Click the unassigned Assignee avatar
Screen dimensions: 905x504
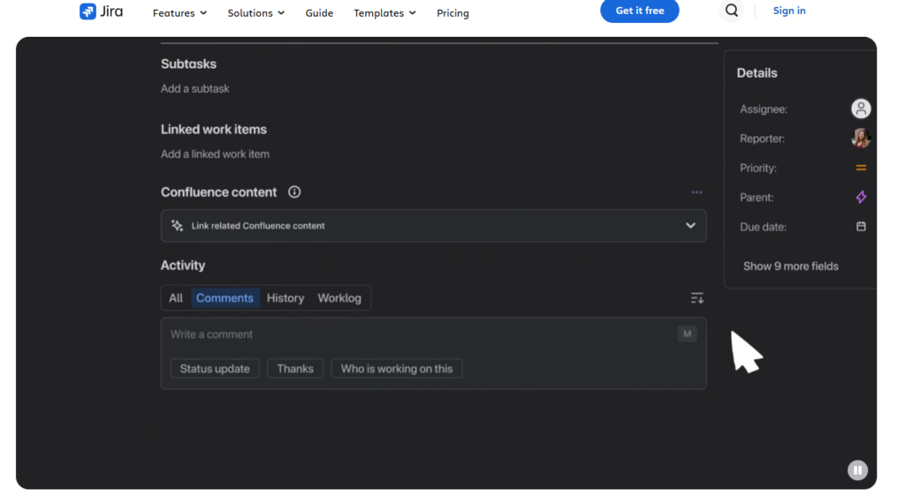(x=861, y=109)
